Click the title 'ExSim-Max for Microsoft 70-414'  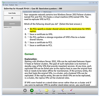17,8
